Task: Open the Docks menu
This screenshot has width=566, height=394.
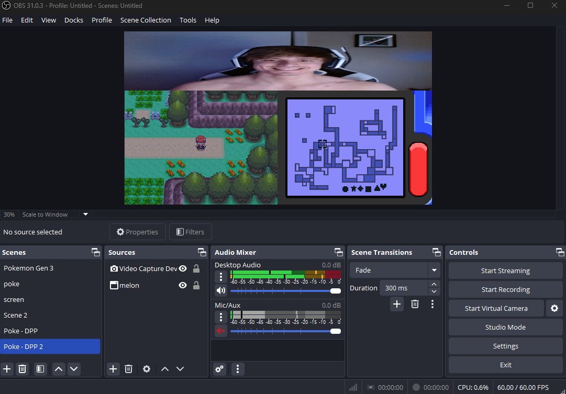Action: pyautogui.click(x=74, y=20)
